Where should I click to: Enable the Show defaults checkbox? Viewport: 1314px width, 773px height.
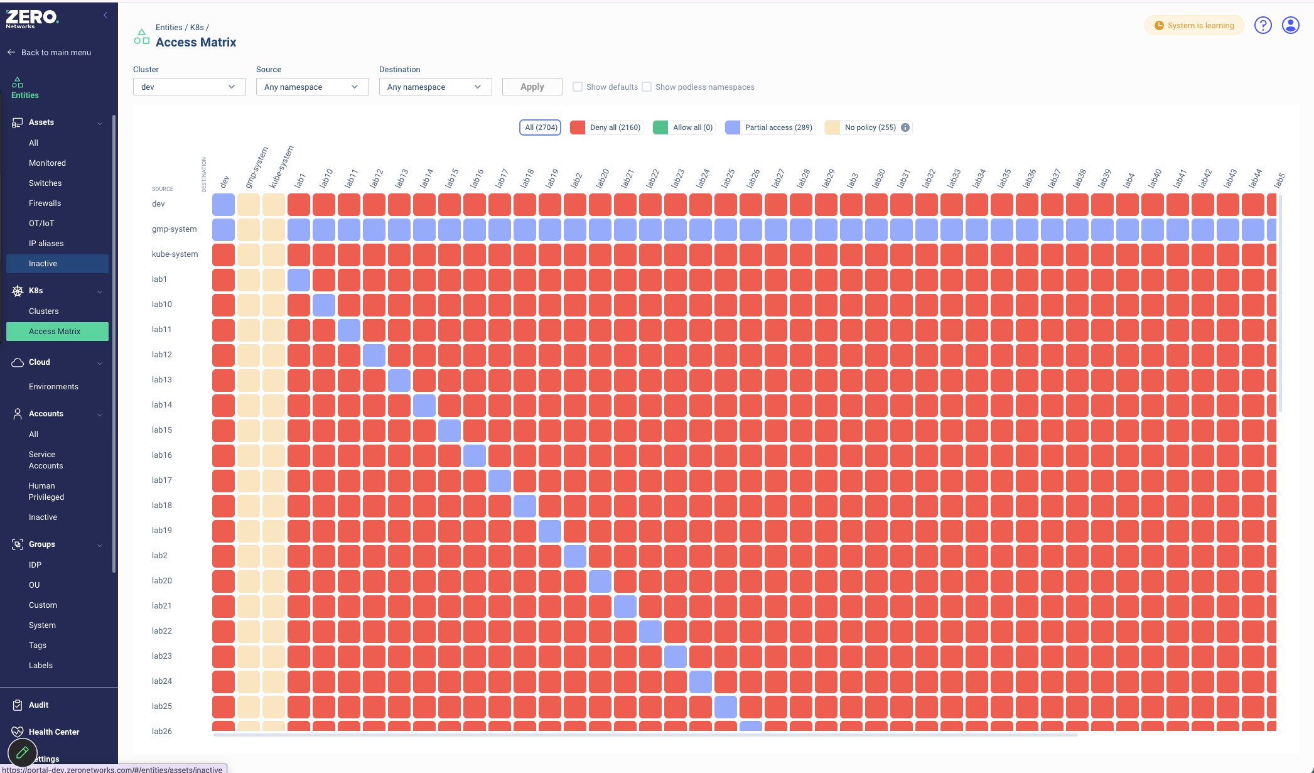click(578, 87)
